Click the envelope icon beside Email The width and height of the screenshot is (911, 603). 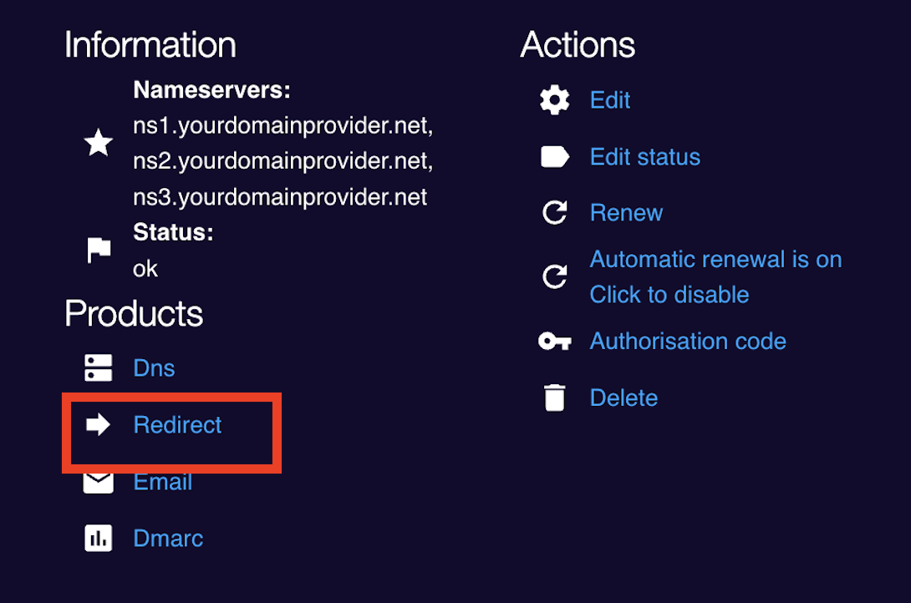pos(98,483)
